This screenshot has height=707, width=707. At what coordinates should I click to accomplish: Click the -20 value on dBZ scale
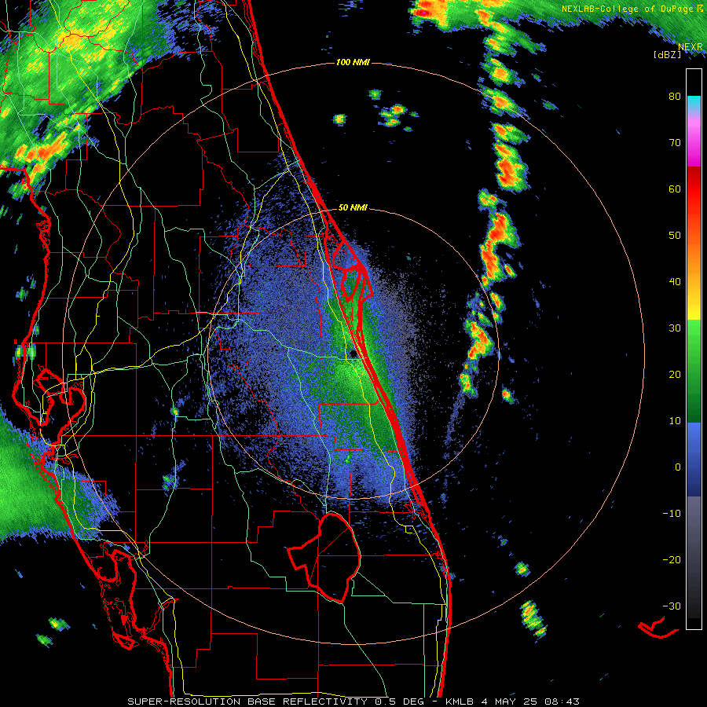[x=672, y=559]
